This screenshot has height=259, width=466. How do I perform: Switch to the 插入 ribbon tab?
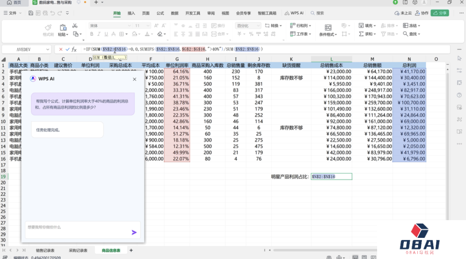[131, 13]
